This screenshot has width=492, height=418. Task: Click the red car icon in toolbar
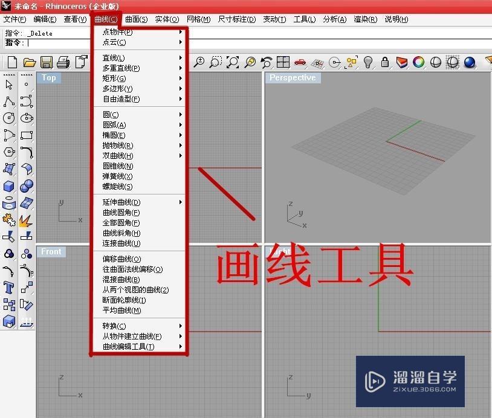tap(300, 62)
